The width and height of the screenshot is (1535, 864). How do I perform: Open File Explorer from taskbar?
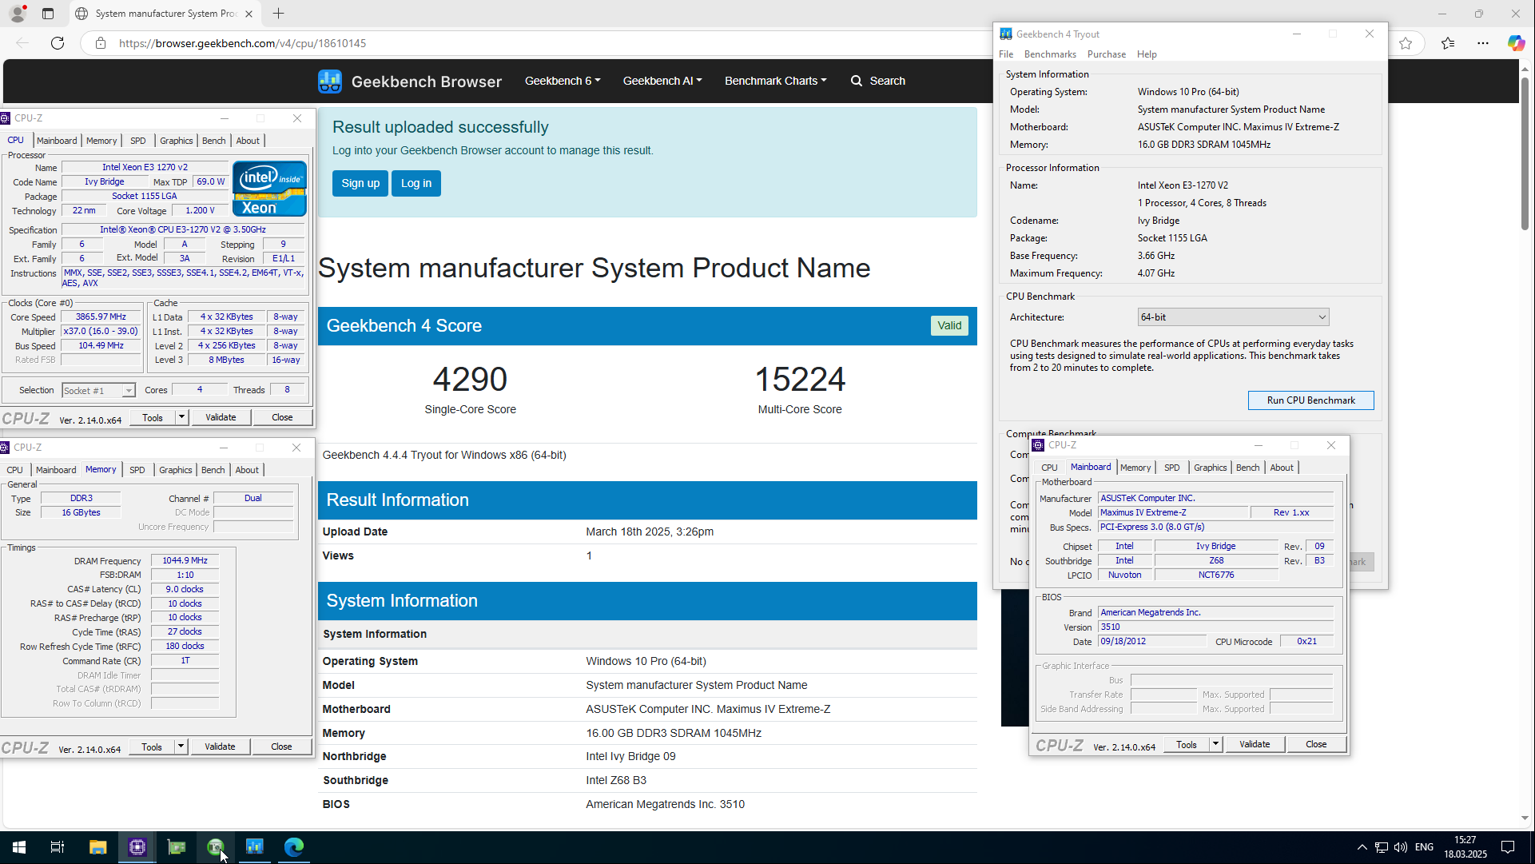coord(97,847)
